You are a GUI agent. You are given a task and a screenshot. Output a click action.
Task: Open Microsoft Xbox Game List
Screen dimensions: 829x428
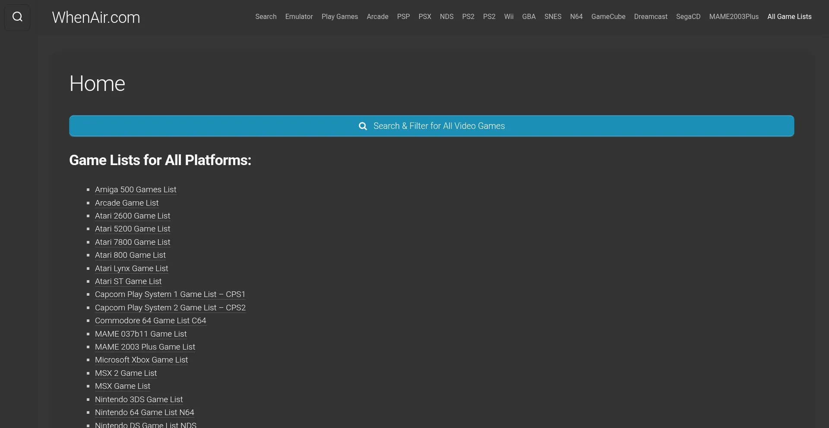(141, 360)
